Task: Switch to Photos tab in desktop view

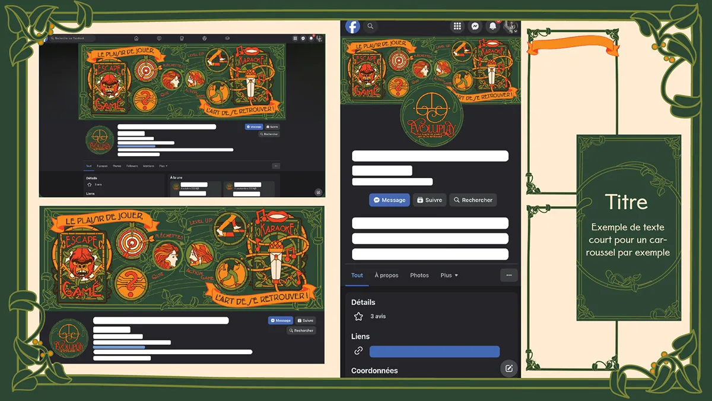Action: pos(117,166)
